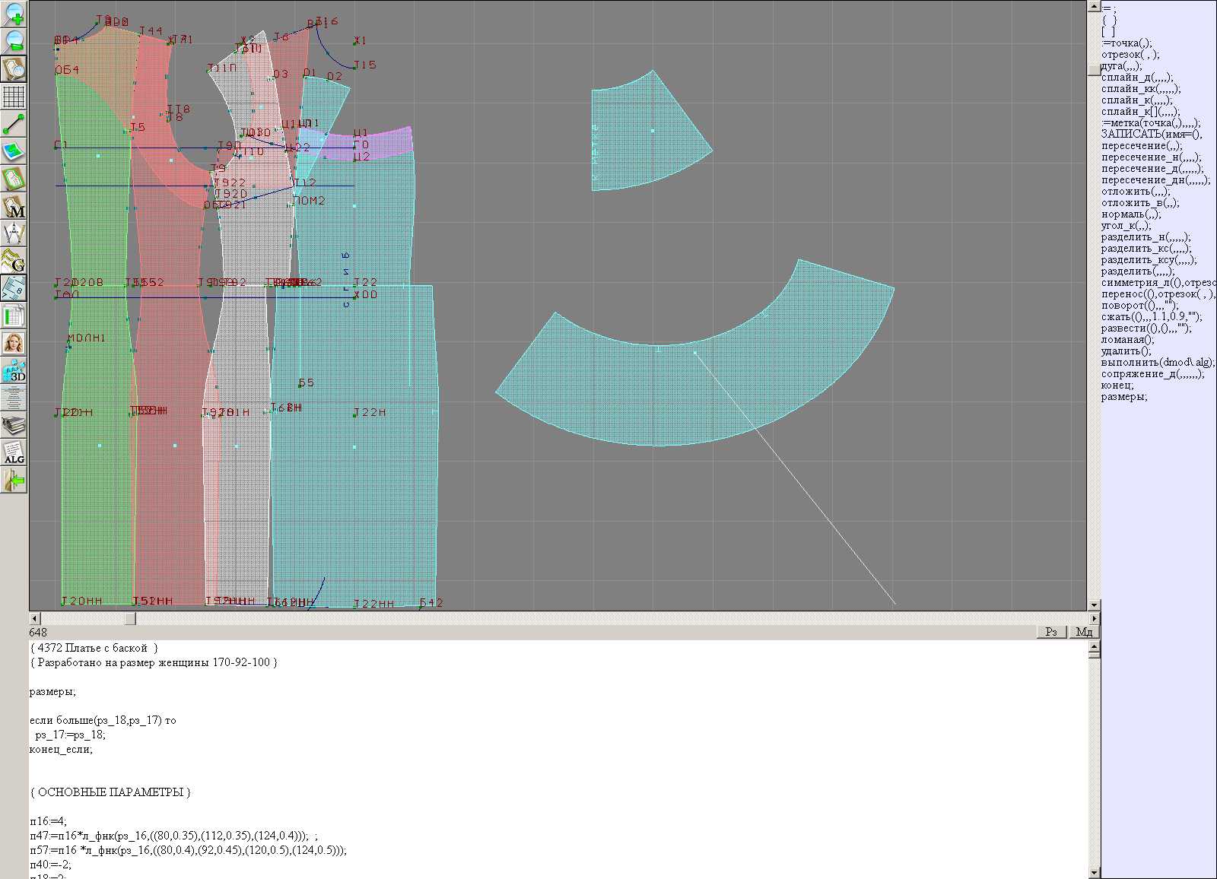Click the zoom out magnifier icon
The height and width of the screenshot is (879, 1217).
[x=14, y=40]
